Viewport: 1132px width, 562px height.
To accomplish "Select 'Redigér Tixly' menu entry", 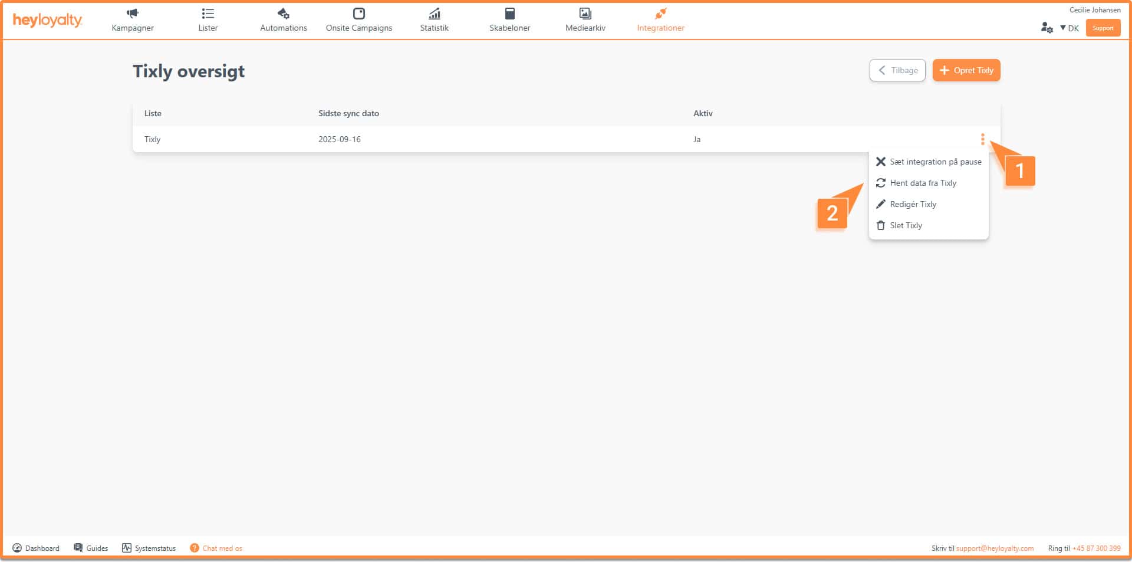I will [913, 204].
